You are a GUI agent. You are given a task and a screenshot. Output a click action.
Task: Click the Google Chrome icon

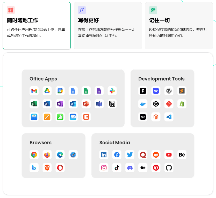click(x=34, y=155)
